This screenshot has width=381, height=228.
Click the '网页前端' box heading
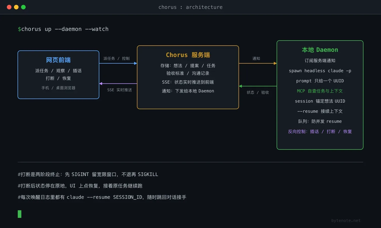[58, 60]
